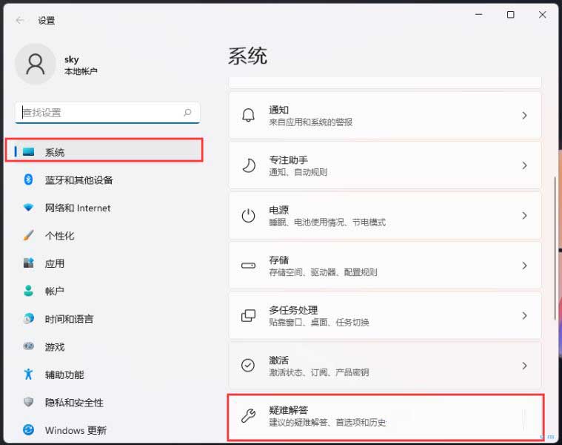Screen dimensions: 562x445
Task: Click the Bluetooth icon in the sidebar
Action: point(29,179)
